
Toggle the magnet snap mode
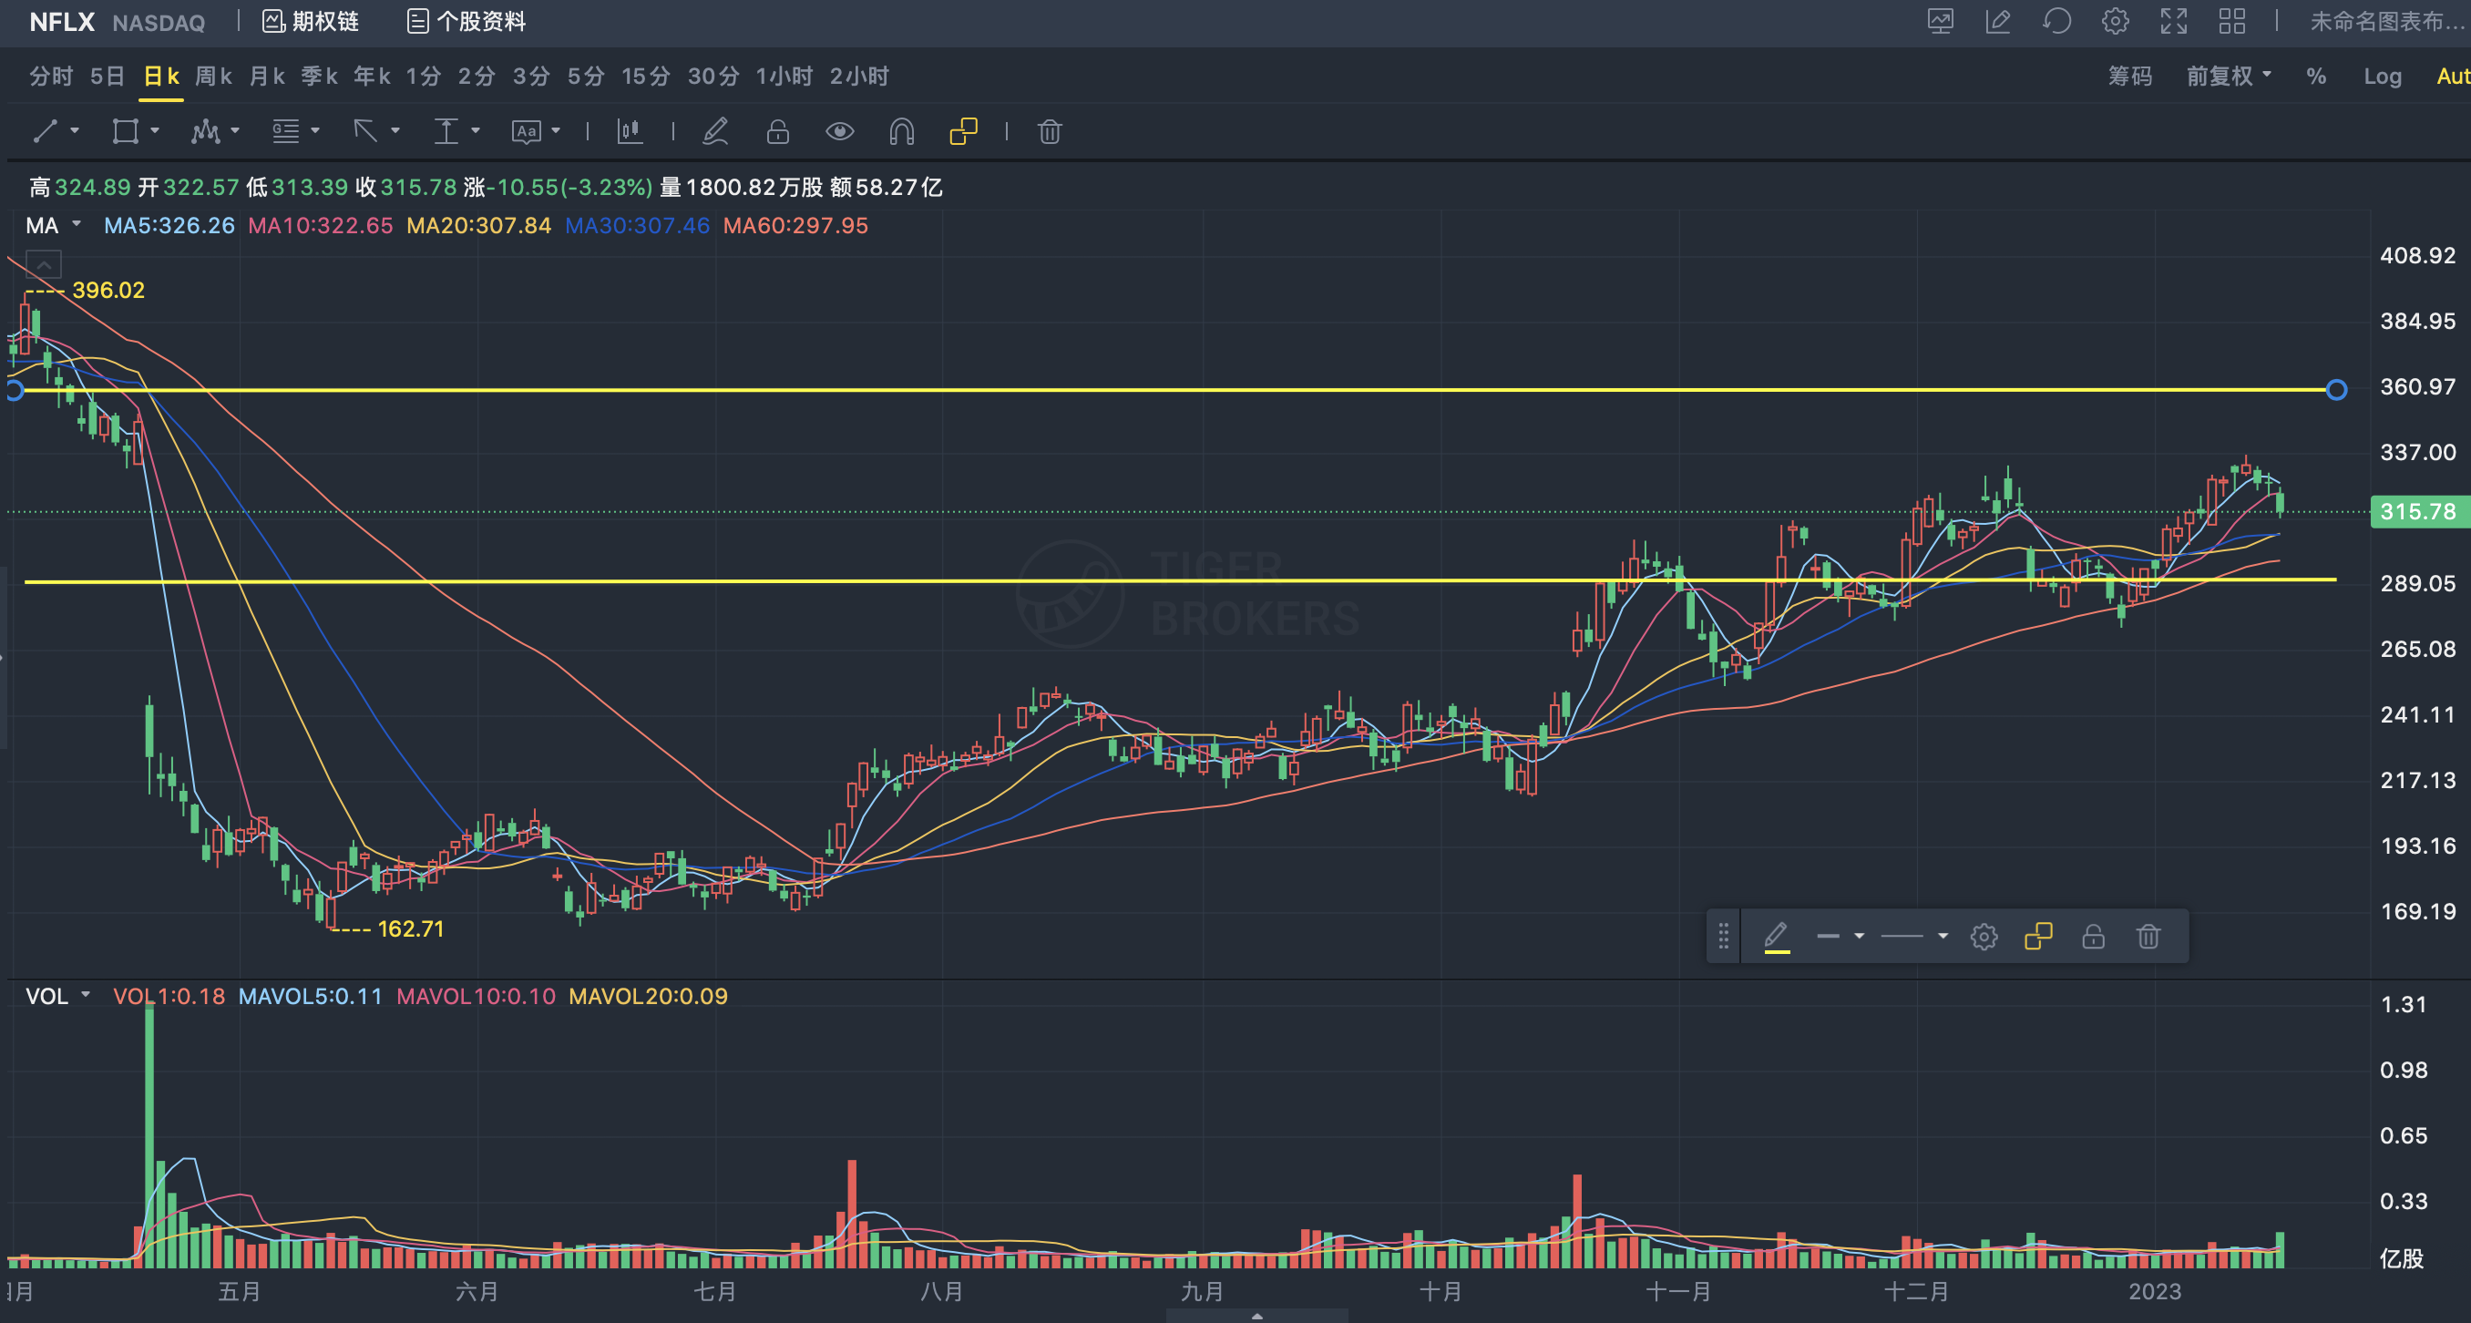[902, 131]
